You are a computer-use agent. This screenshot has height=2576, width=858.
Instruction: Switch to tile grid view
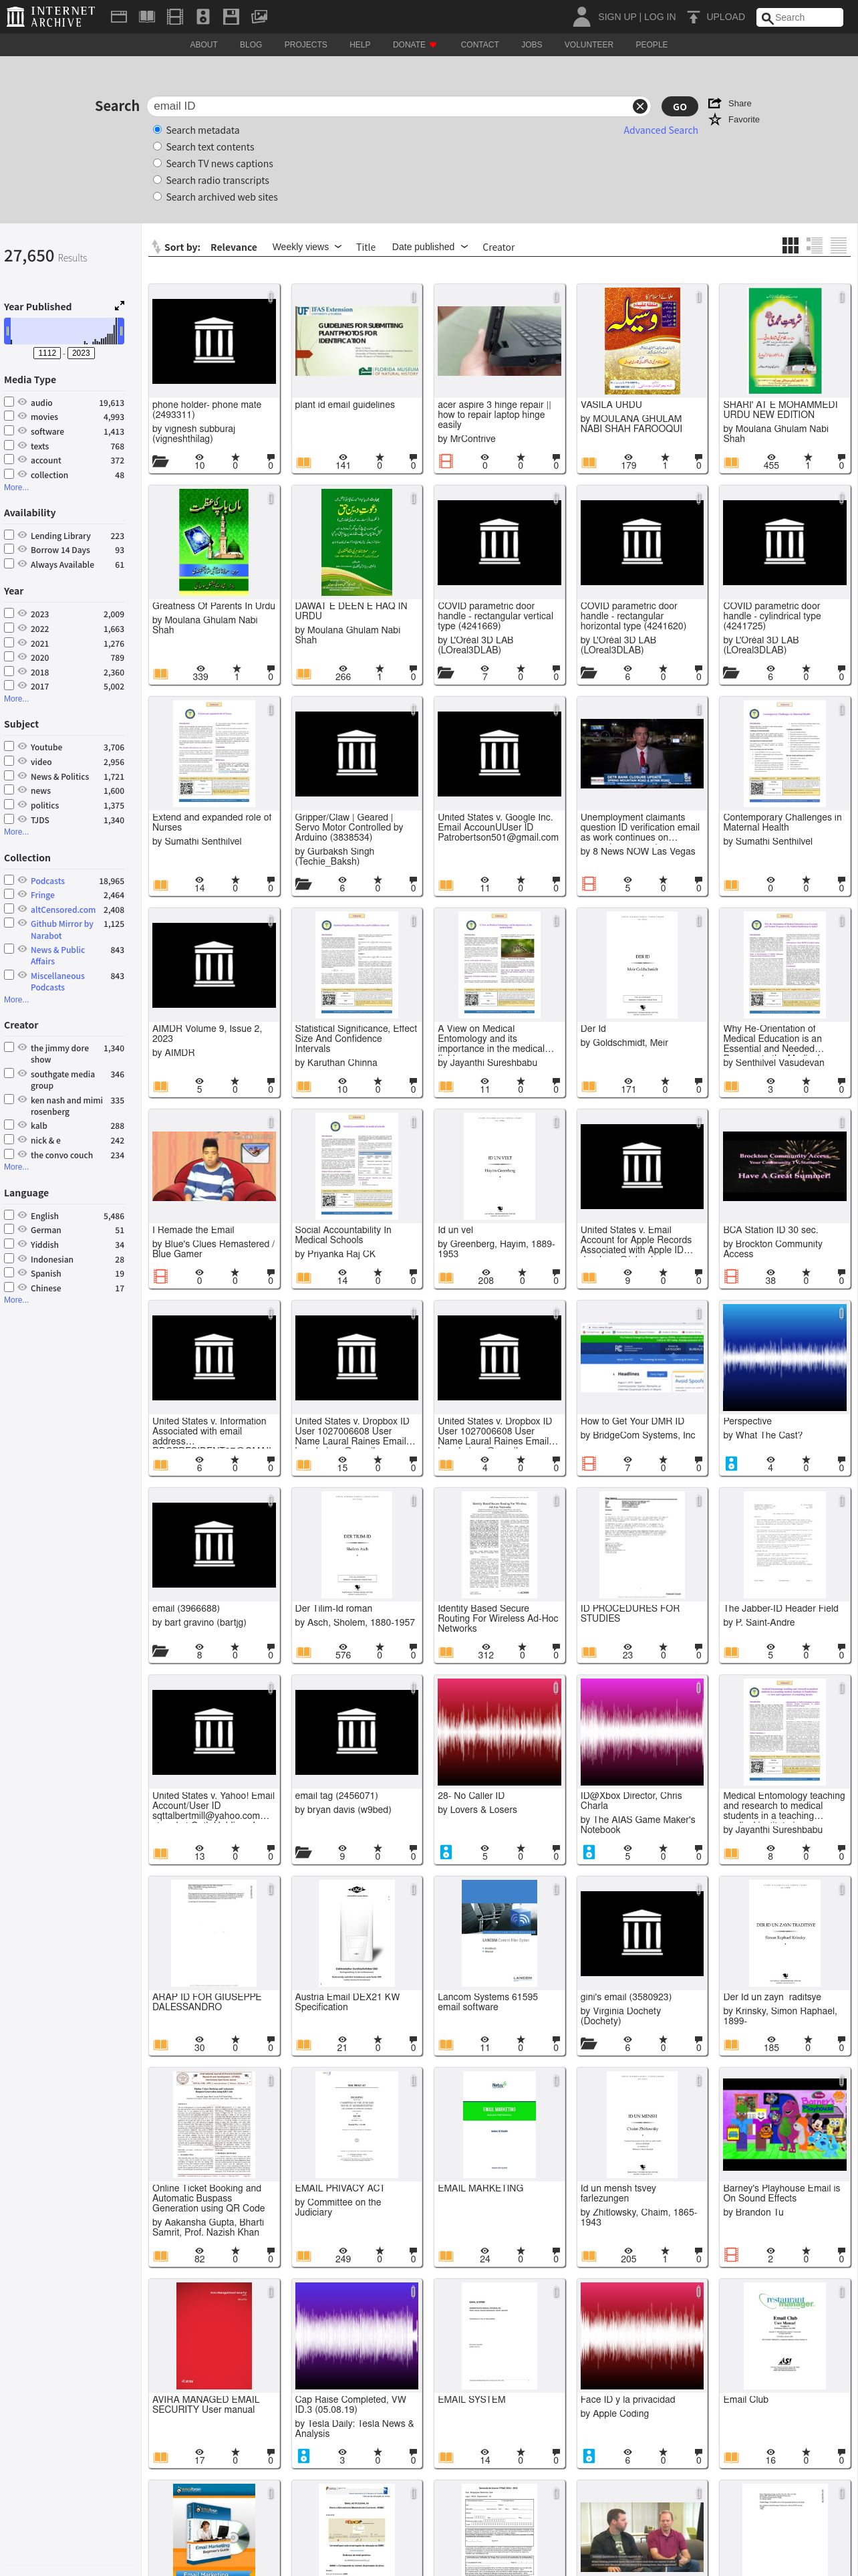(790, 246)
